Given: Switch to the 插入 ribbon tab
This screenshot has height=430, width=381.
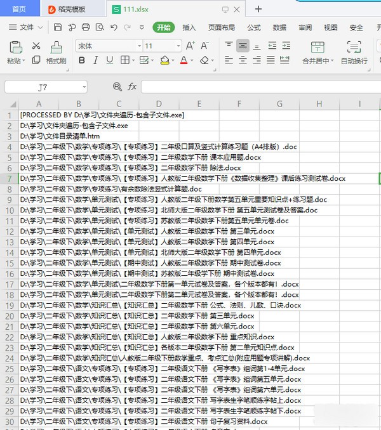Looking at the screenshot, I should tap(189, 27).
